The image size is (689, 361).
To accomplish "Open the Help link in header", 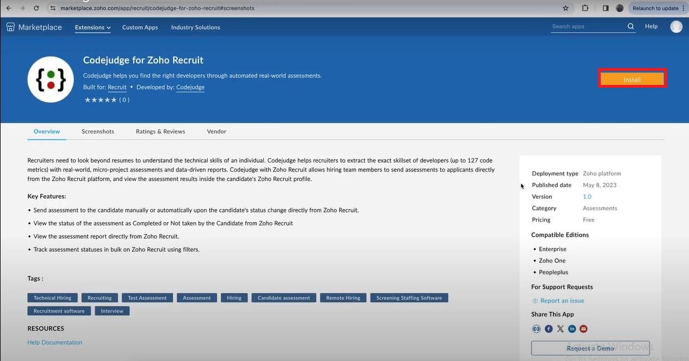I will (651, 26).
